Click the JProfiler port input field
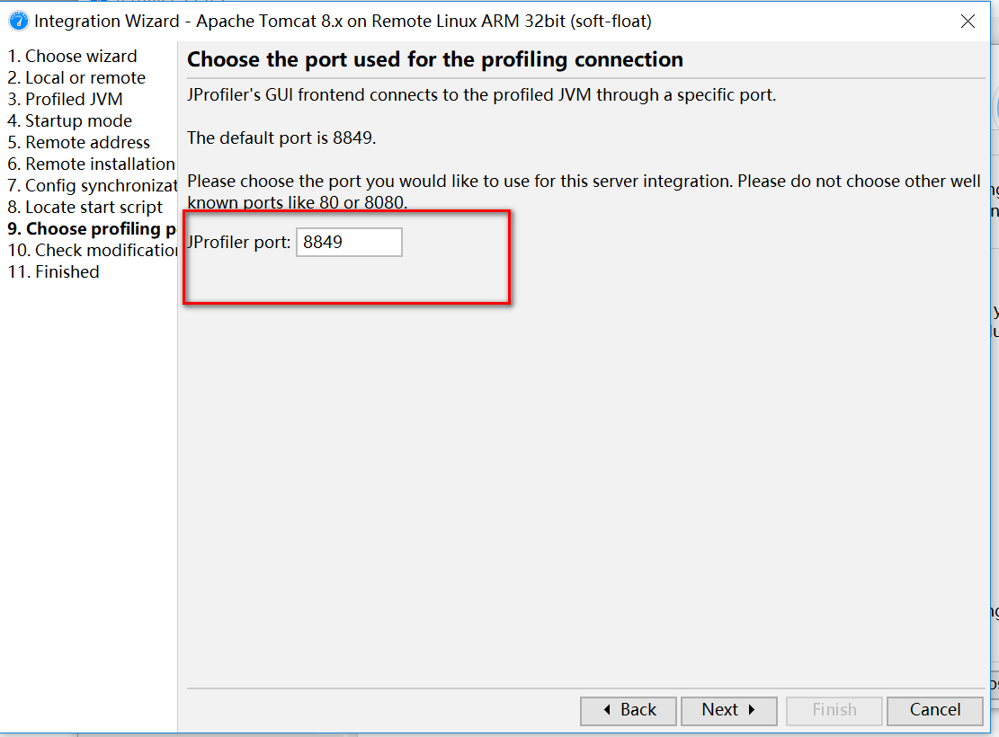 (349, 242)
